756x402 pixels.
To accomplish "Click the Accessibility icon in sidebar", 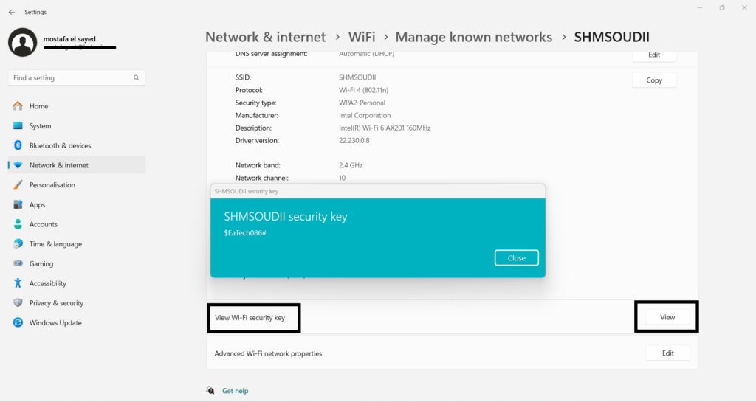I will coord(18,283).
